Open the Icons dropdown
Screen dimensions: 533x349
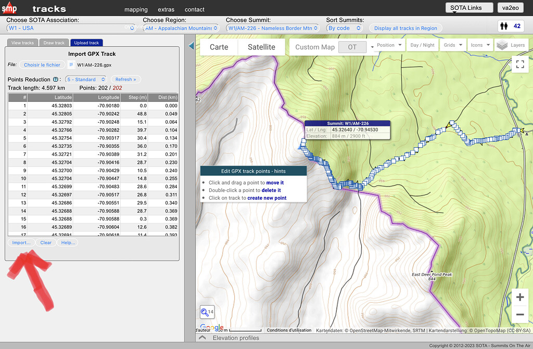click(480, 45)
